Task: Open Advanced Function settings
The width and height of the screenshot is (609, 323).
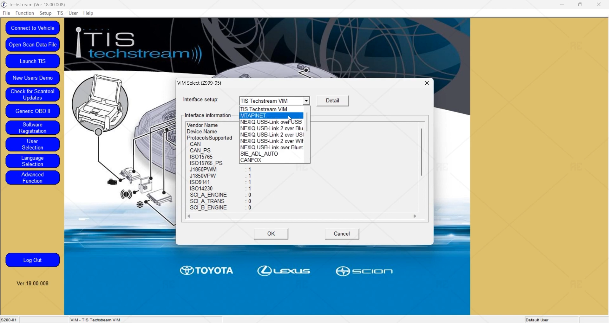Action: (32, 178)
